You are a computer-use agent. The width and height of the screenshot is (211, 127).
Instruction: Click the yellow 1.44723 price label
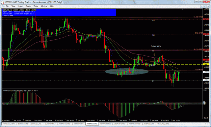(x=206, y=65)
